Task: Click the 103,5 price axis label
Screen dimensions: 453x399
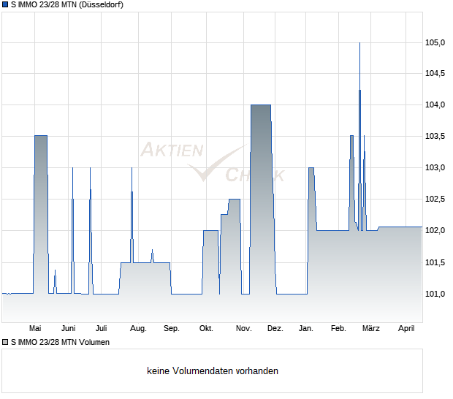Action: click(x=435, y=137)
